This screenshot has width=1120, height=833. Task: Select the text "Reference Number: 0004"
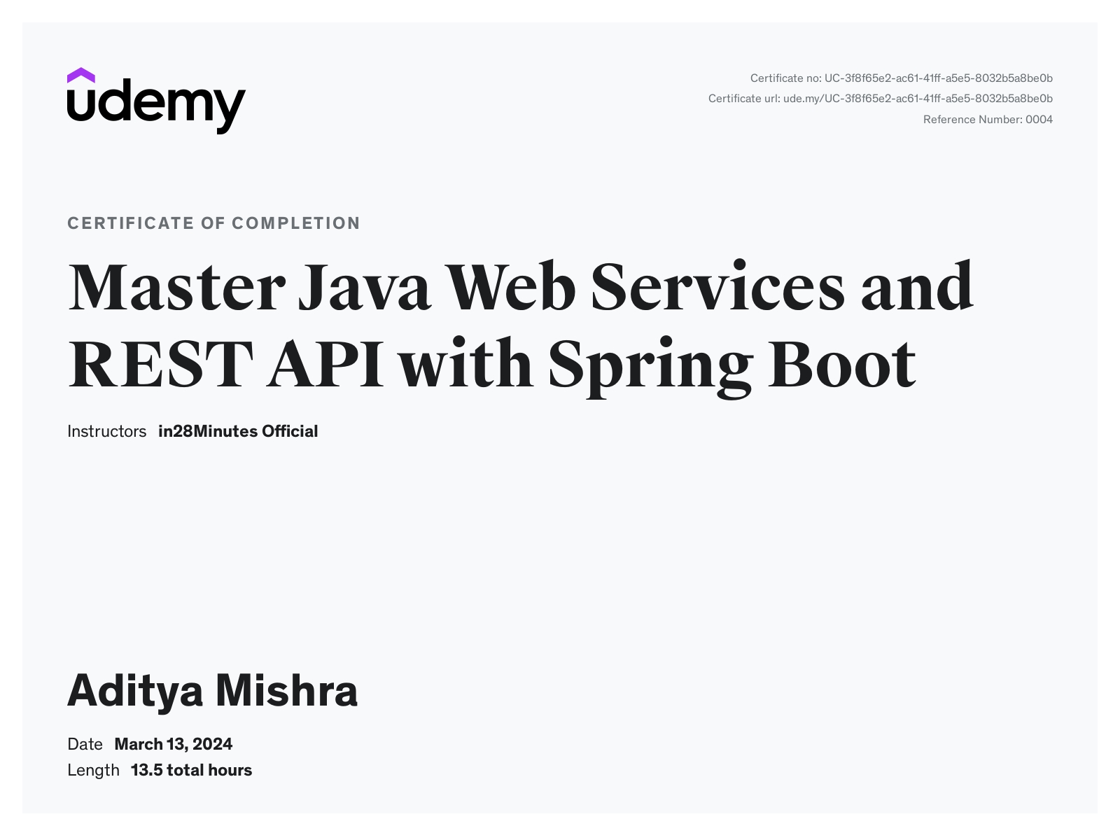click(x=988, y=119)
